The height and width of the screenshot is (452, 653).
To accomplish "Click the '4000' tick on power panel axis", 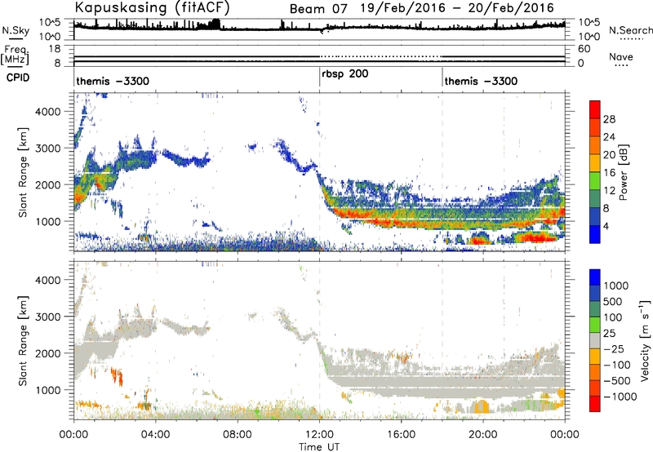I will click(48, 112).
